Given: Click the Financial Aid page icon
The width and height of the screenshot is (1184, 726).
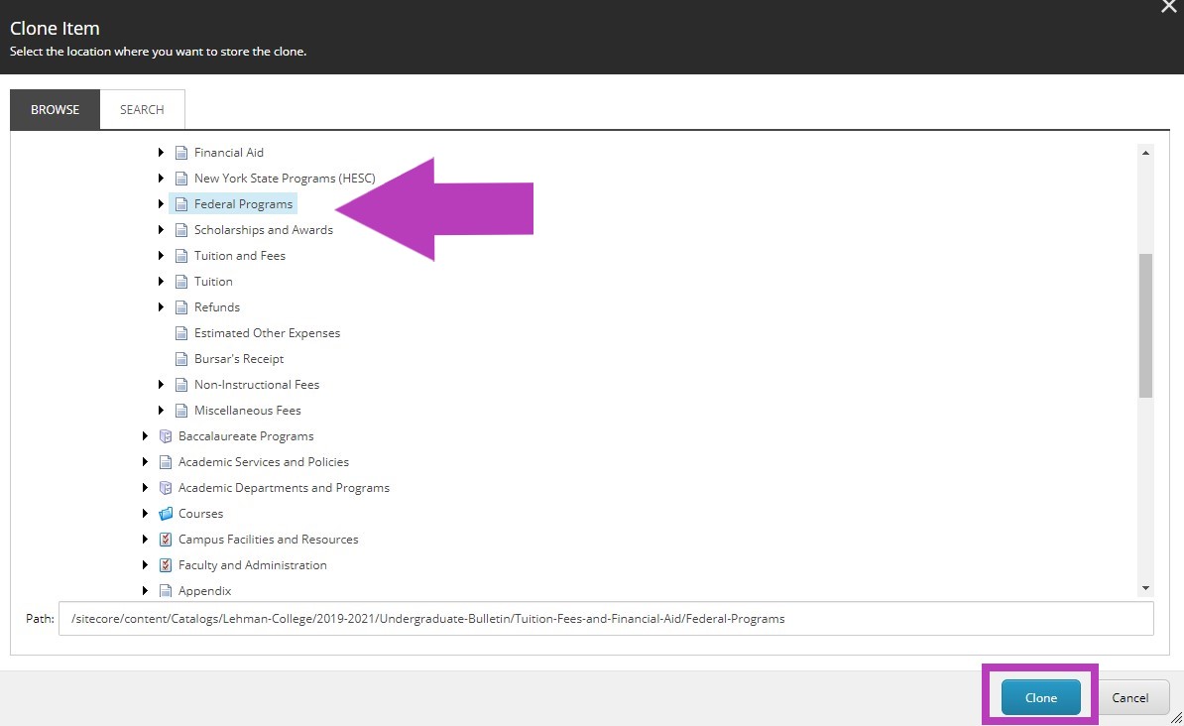Looking at the screenshot, I should coord(181,153).
